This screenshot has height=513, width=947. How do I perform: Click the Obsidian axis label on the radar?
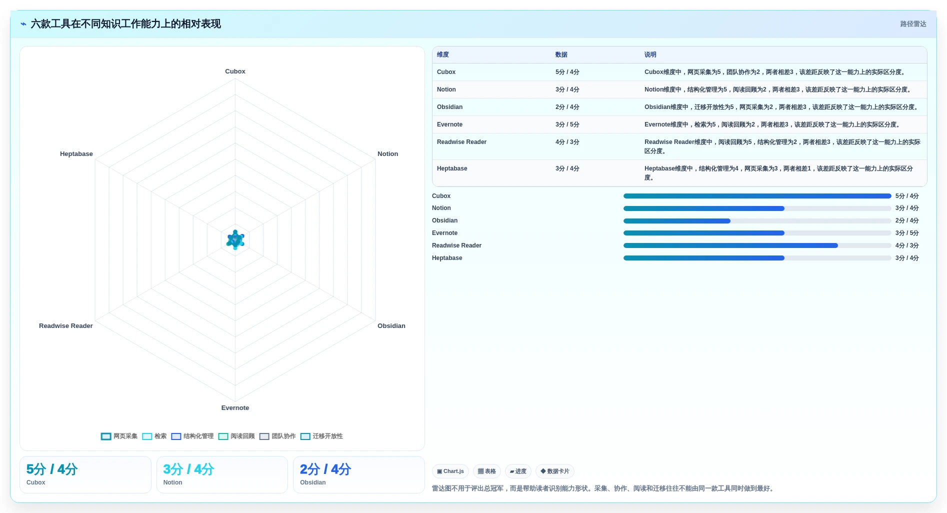coord(391,326)
